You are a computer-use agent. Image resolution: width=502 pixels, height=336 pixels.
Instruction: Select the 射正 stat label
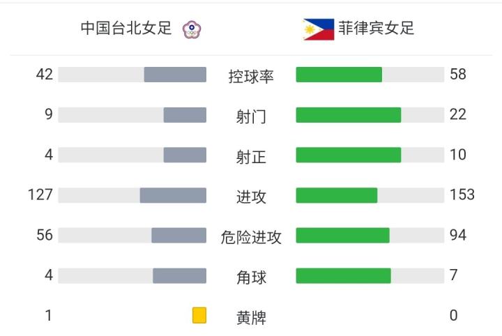[251, 157]
